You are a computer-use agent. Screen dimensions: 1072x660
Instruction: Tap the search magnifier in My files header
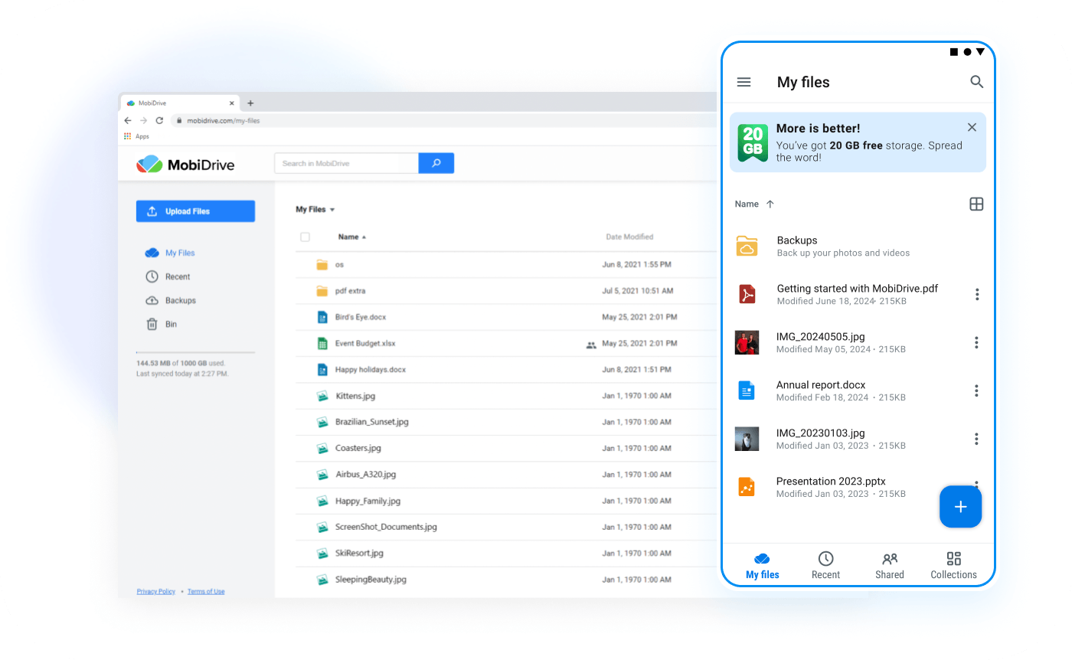pos(976,82)
